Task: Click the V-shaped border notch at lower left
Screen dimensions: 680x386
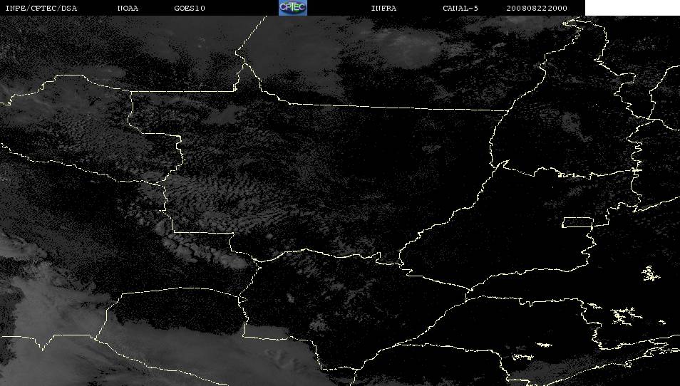Action: 42,343
